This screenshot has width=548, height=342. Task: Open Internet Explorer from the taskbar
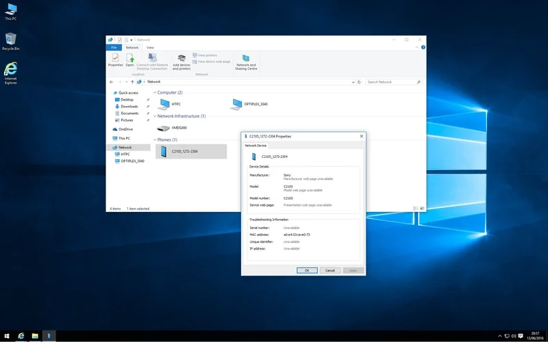click(21, 336)
